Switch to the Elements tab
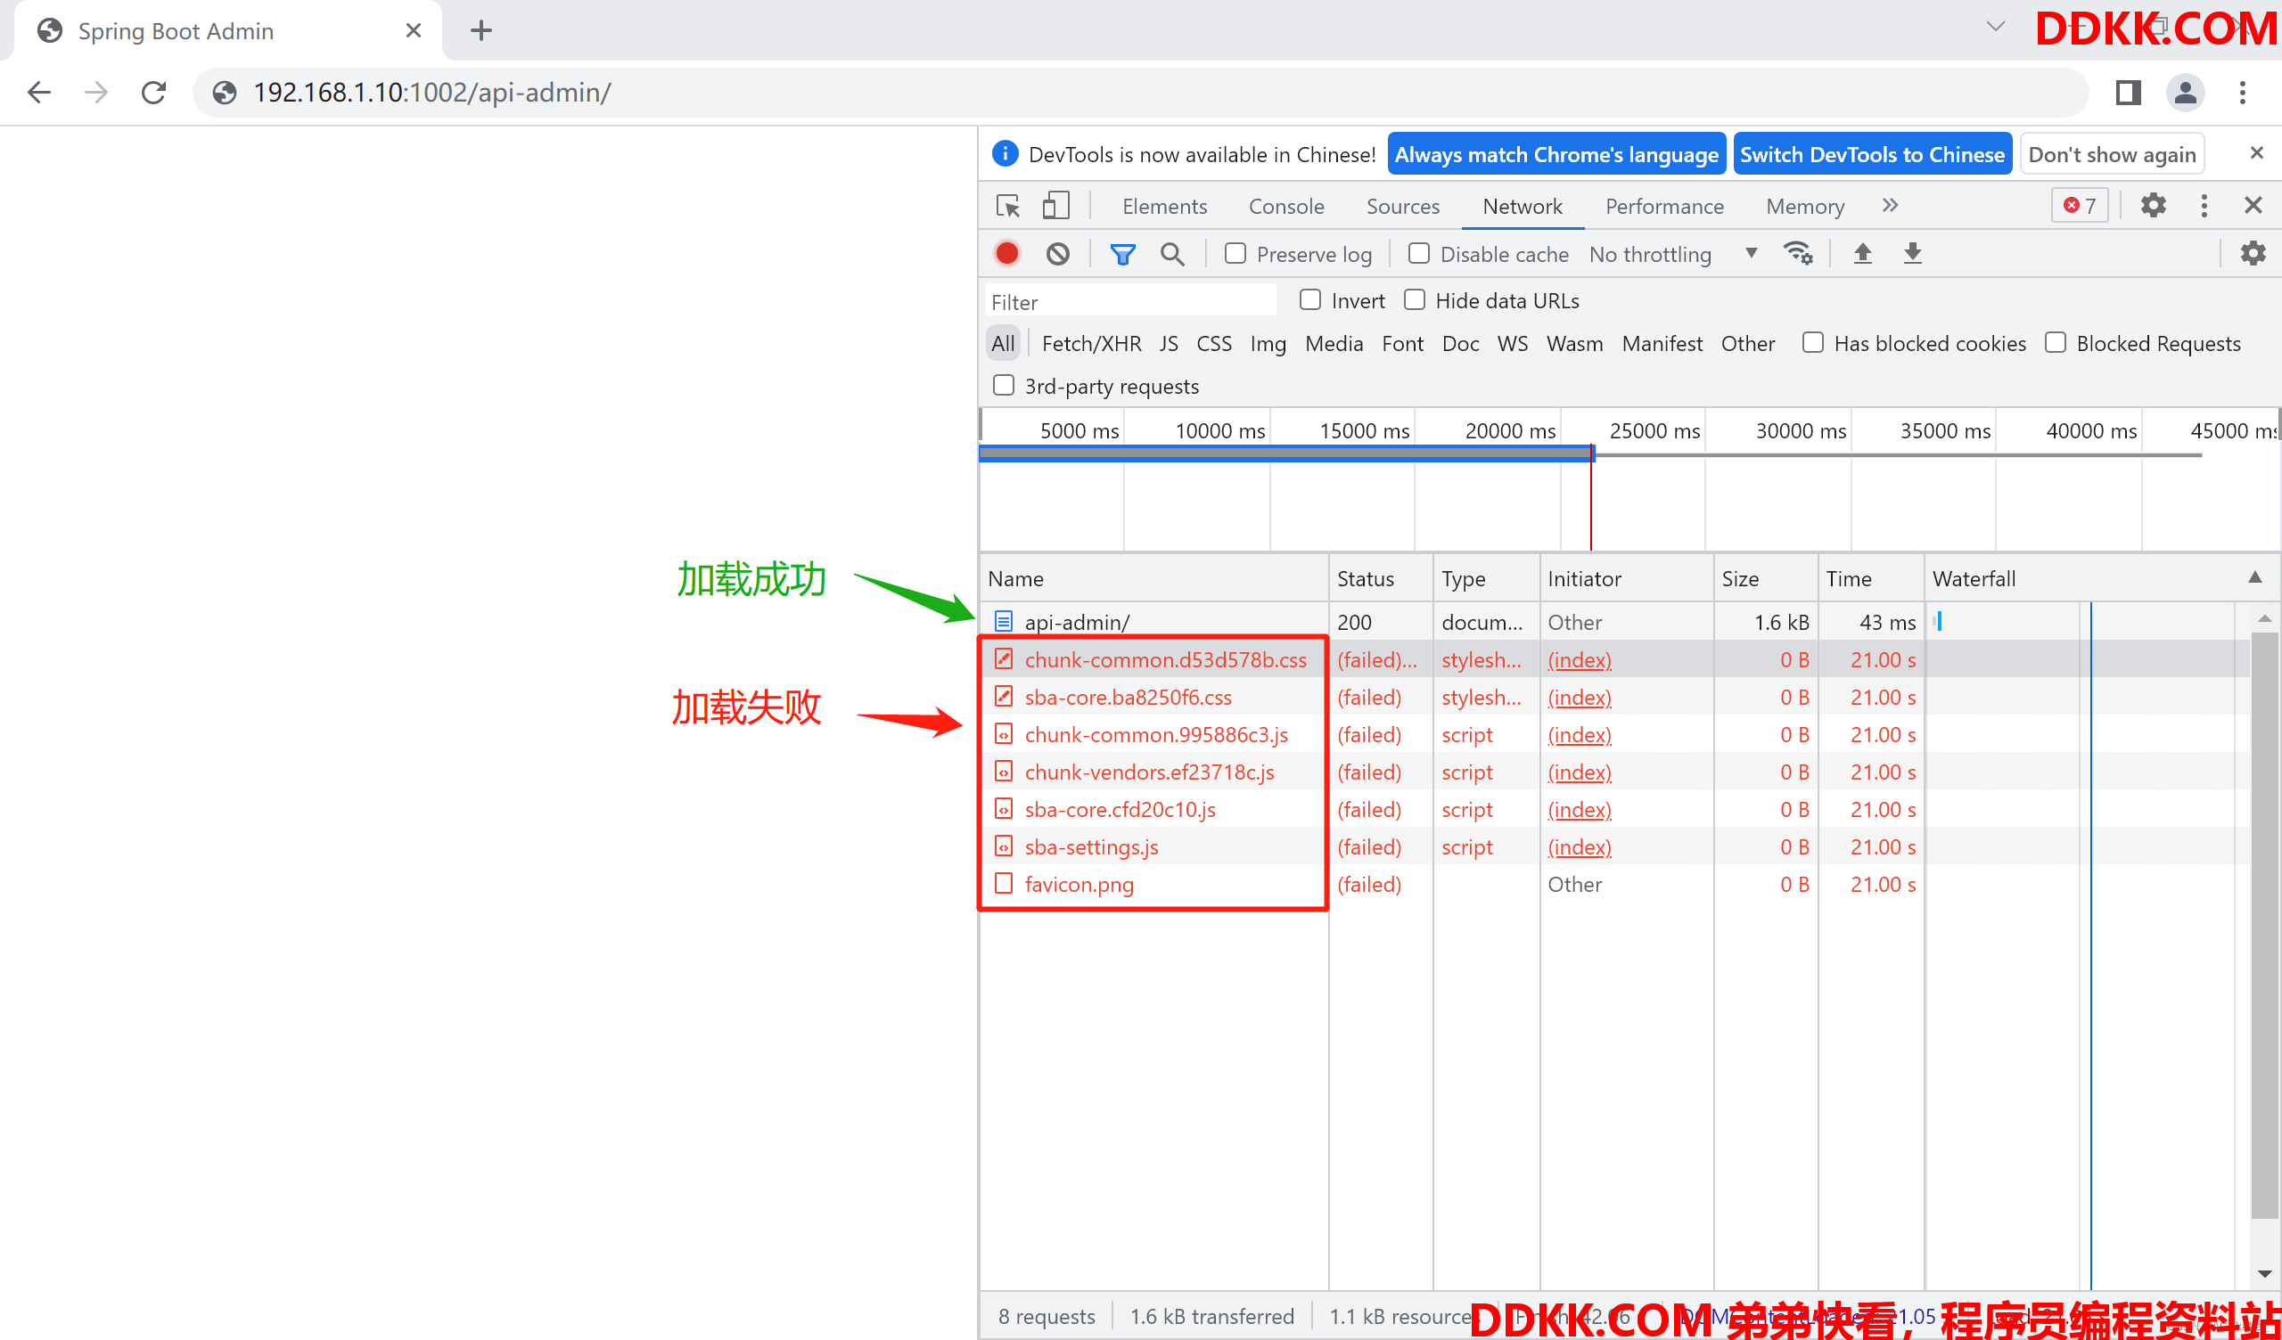Viewport: 2282px width, 1340px height. [x=1164, y=207]
